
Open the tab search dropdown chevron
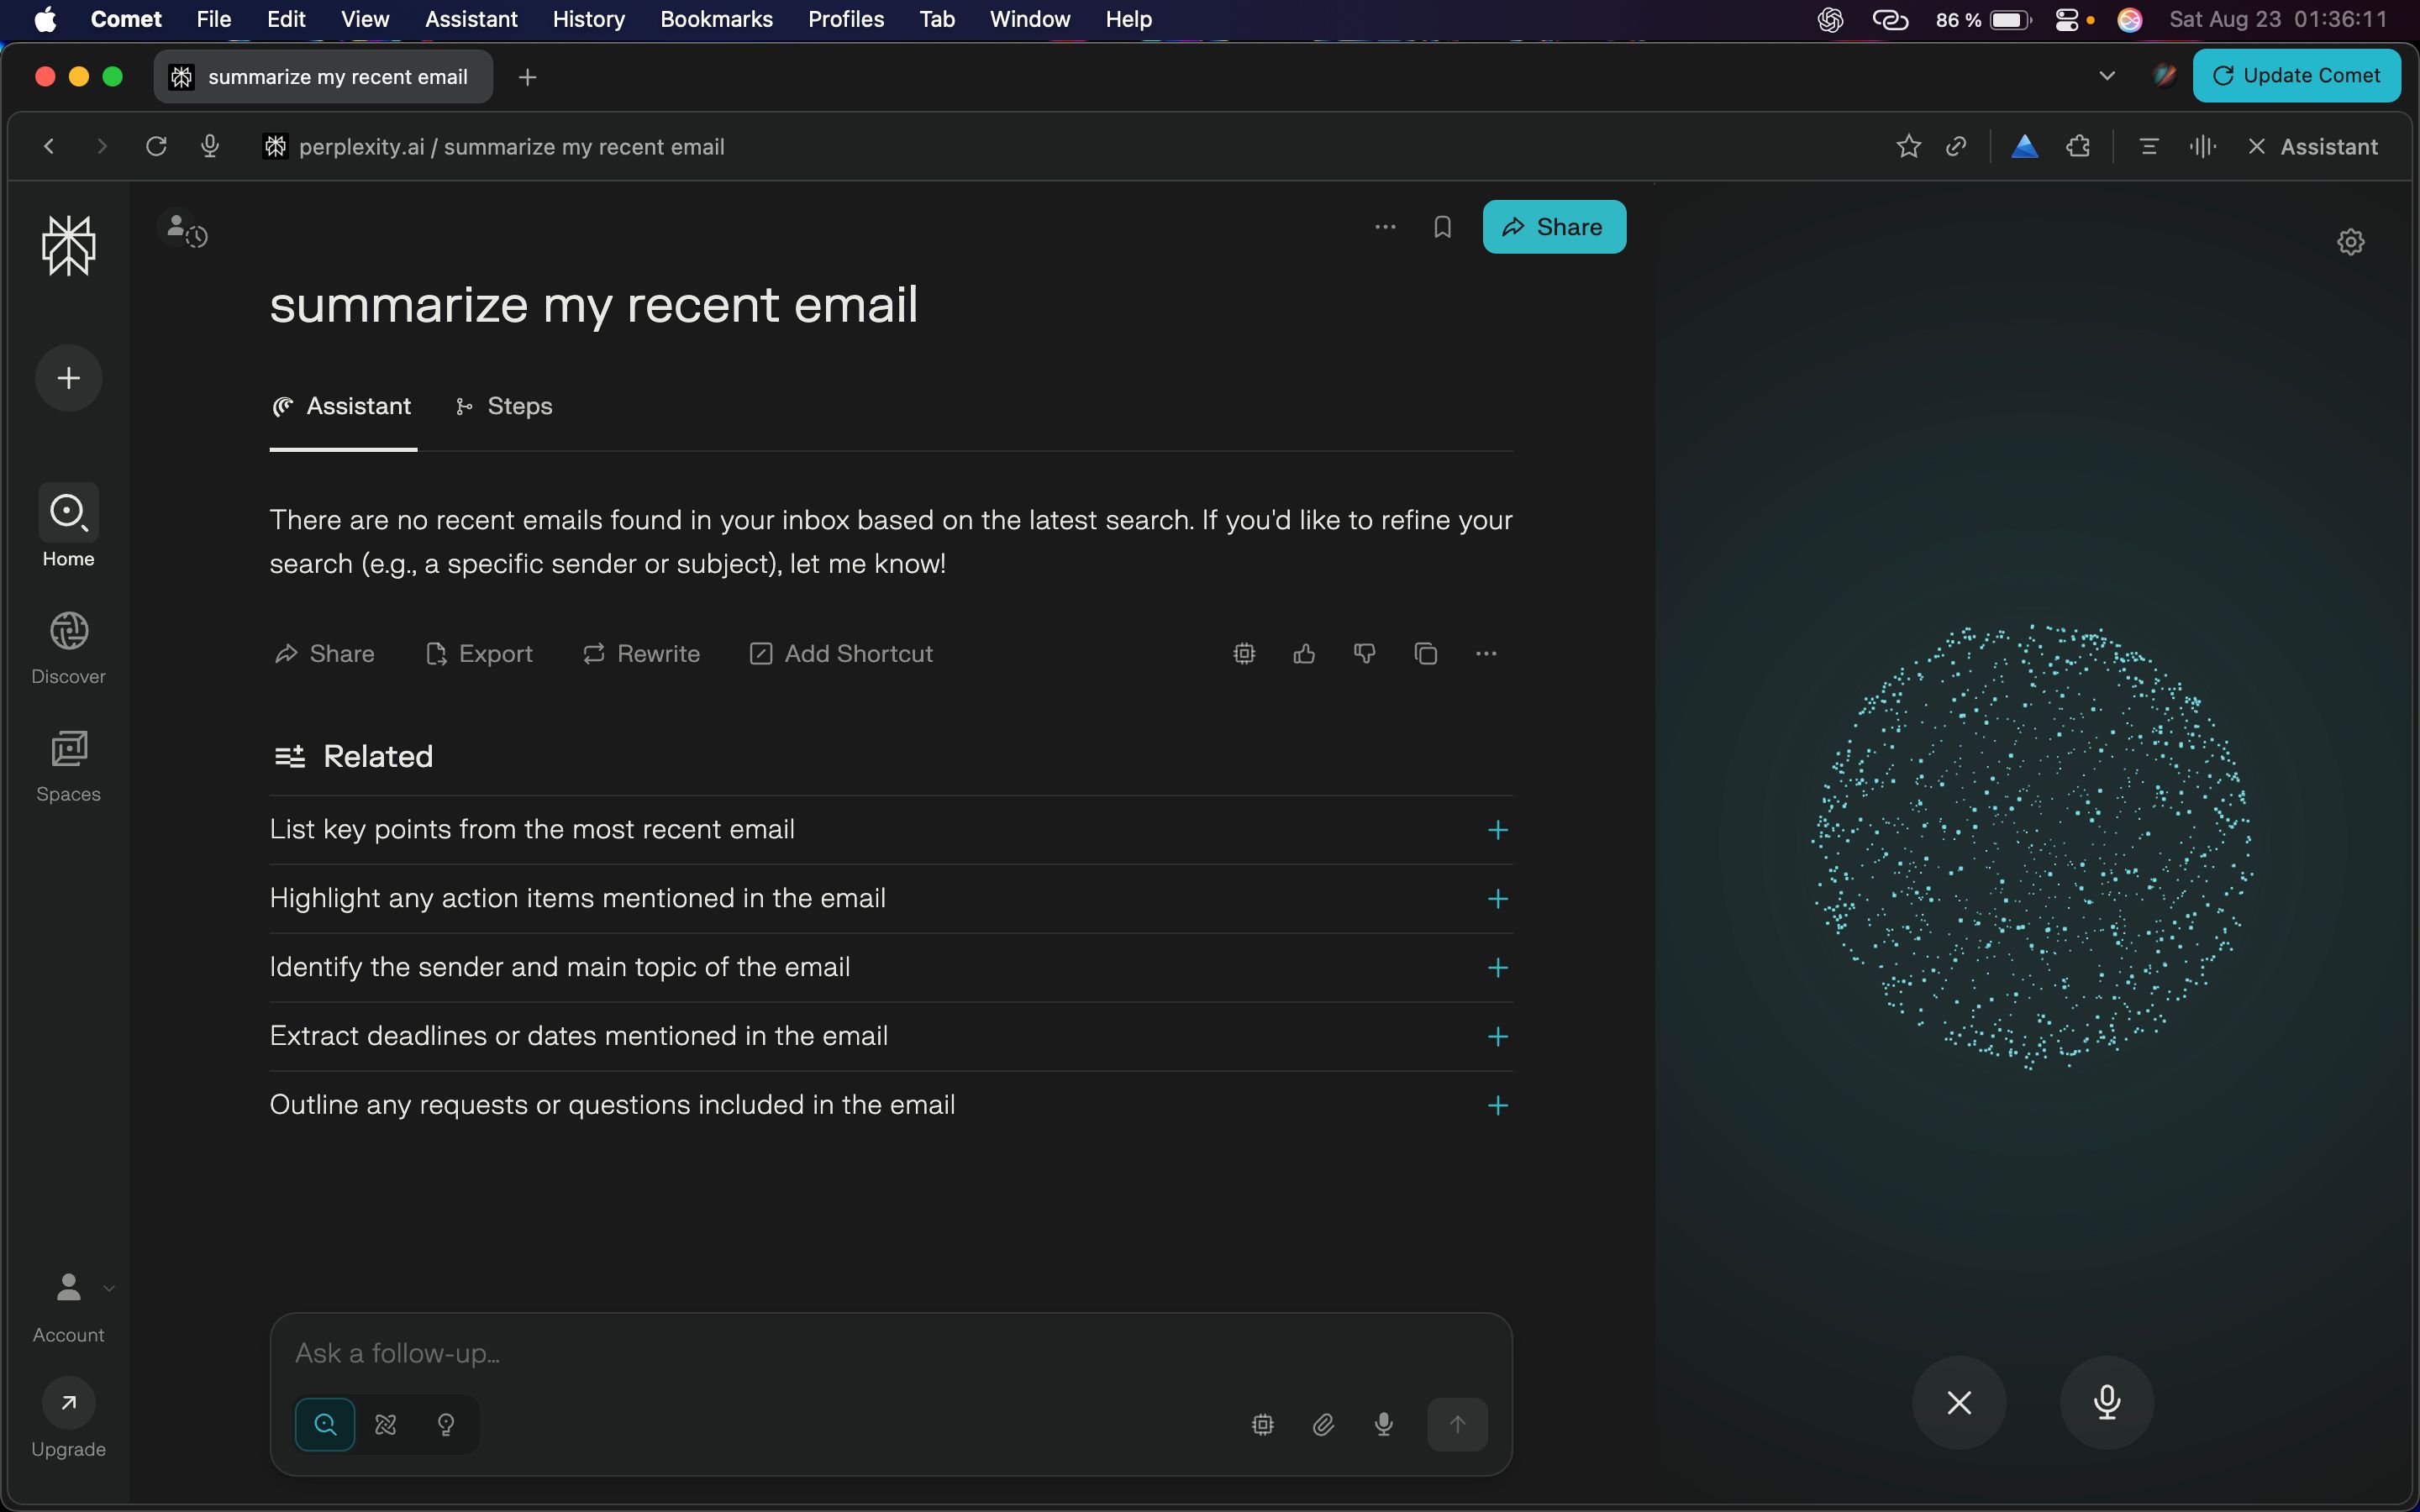(2107, 76)
